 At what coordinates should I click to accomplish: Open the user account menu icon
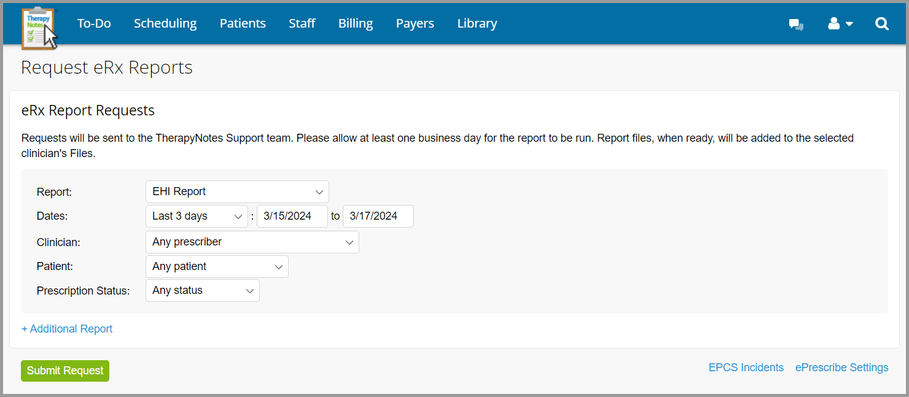click(x=840, y=24)
